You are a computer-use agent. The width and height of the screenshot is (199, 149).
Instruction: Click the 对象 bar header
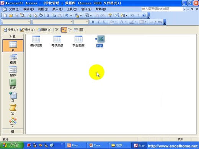pyautogui.click(x=13, y=37)
